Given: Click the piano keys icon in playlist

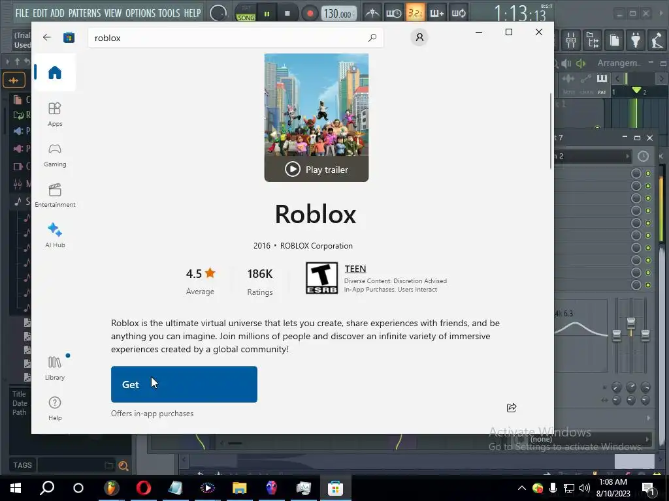Looking at the screenshot, I should coord(602,79).
